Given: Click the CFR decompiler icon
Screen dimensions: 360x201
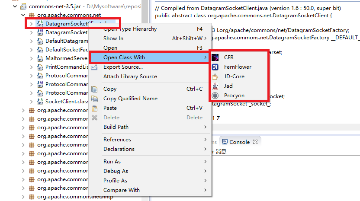Looking at the screenshot, I should click(215, 57).
